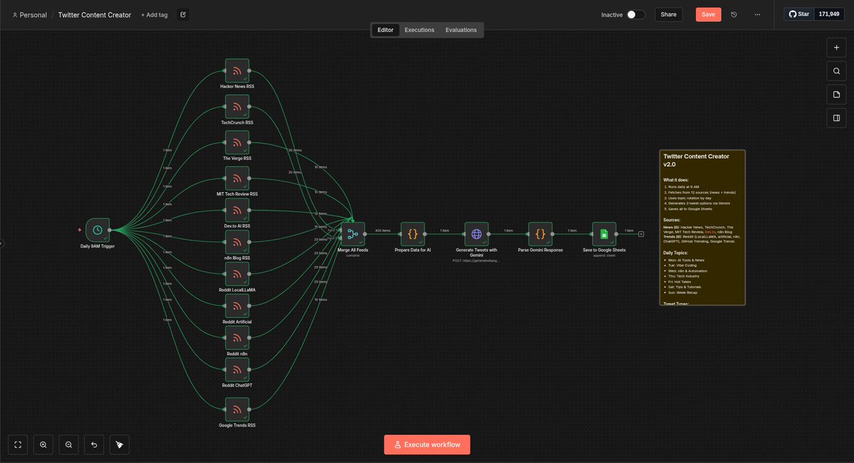The width and height of the screenshot is (854, 463).
Task: Open workflow history clock icon
Action: [734, 14]
